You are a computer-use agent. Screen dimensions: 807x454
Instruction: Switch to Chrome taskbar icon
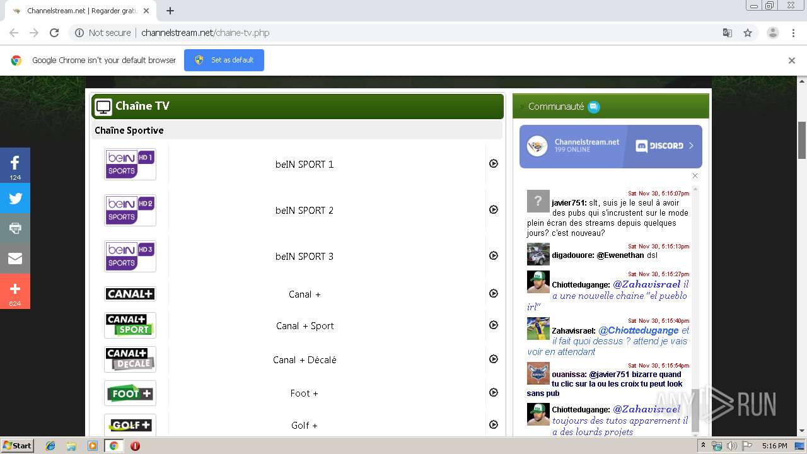coord(113,446)
